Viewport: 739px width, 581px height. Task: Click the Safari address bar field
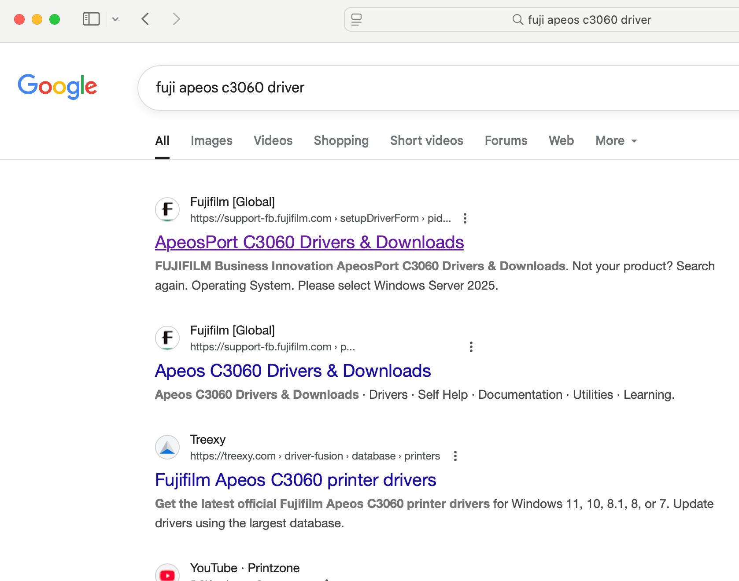[x=542, y=19]
